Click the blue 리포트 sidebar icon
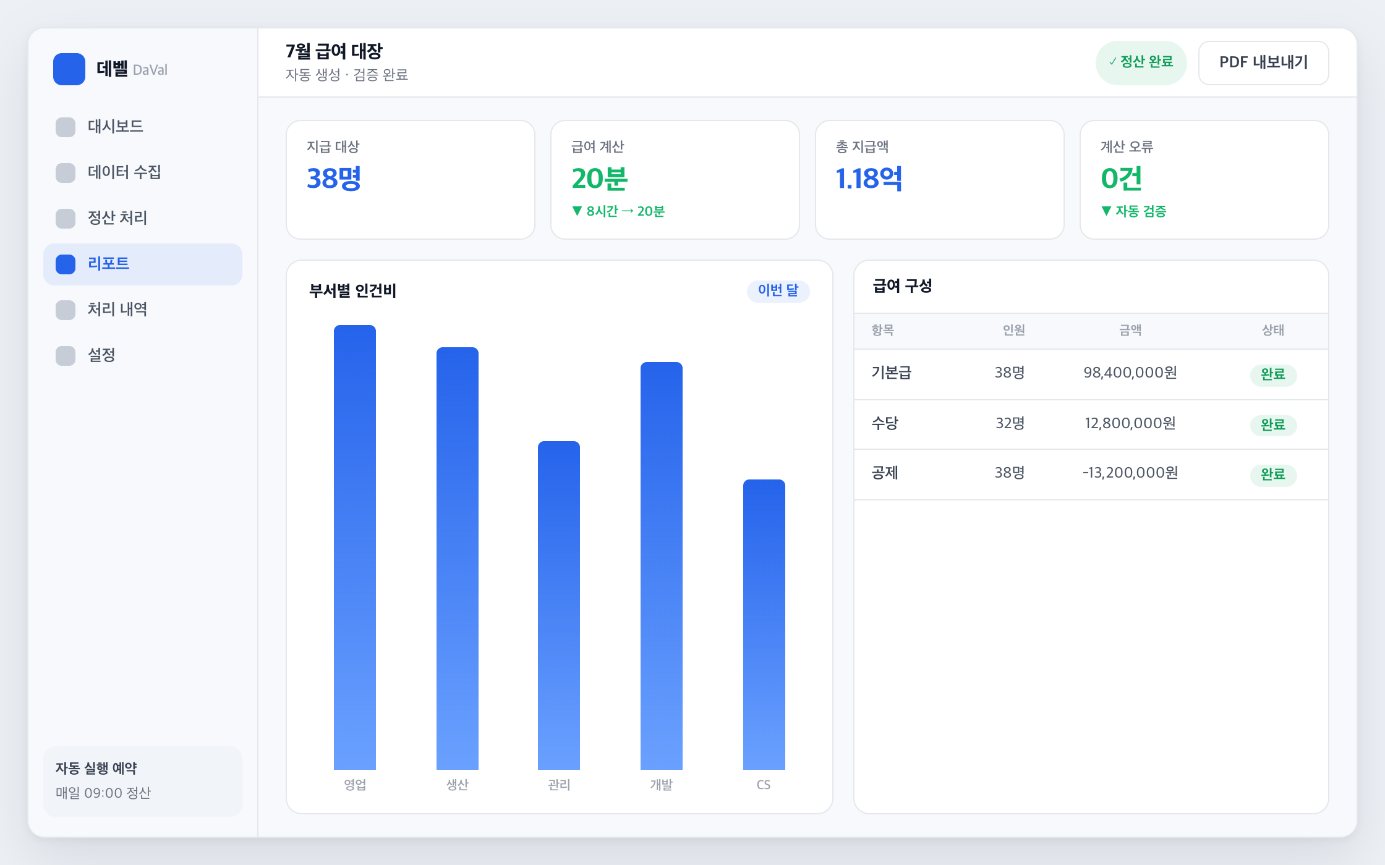The height and width of the screenshot is (865, 1385). [66, 264]
